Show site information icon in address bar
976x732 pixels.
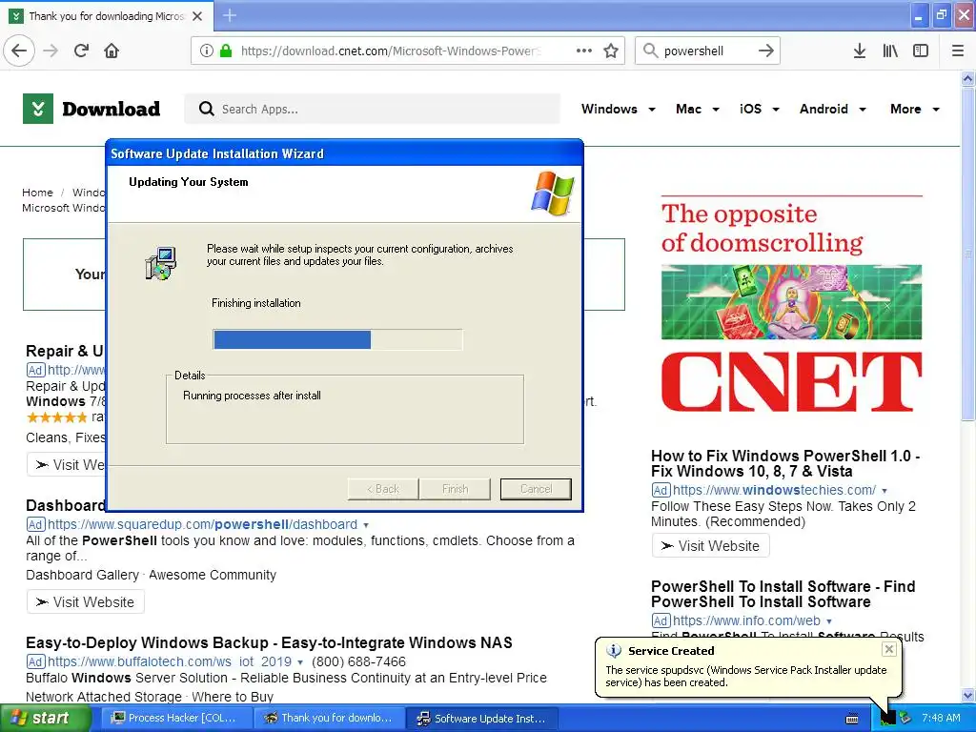[207, 51]
